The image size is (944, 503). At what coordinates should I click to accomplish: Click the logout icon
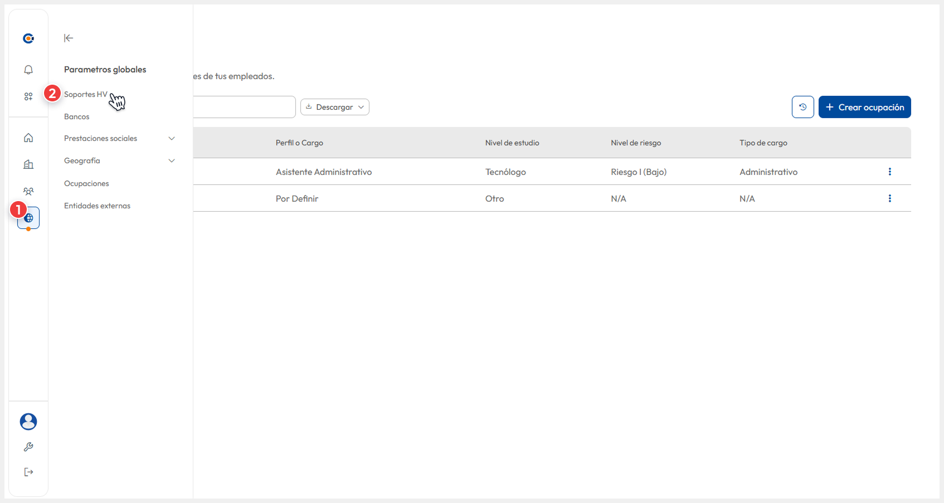pyautogui.click(x=28, y=472)
